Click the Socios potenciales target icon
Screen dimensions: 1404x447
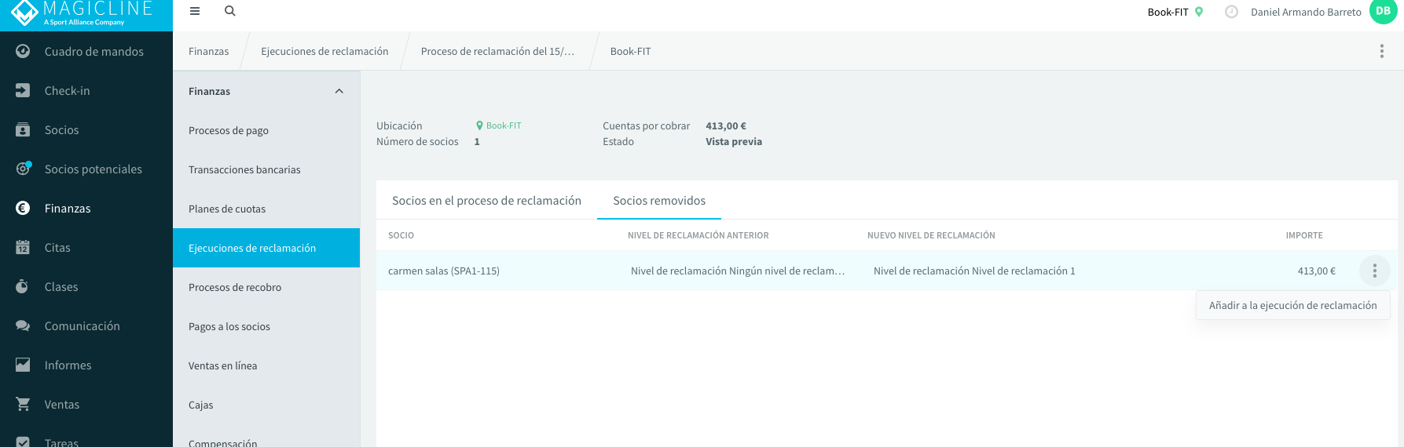coord(24,169)
